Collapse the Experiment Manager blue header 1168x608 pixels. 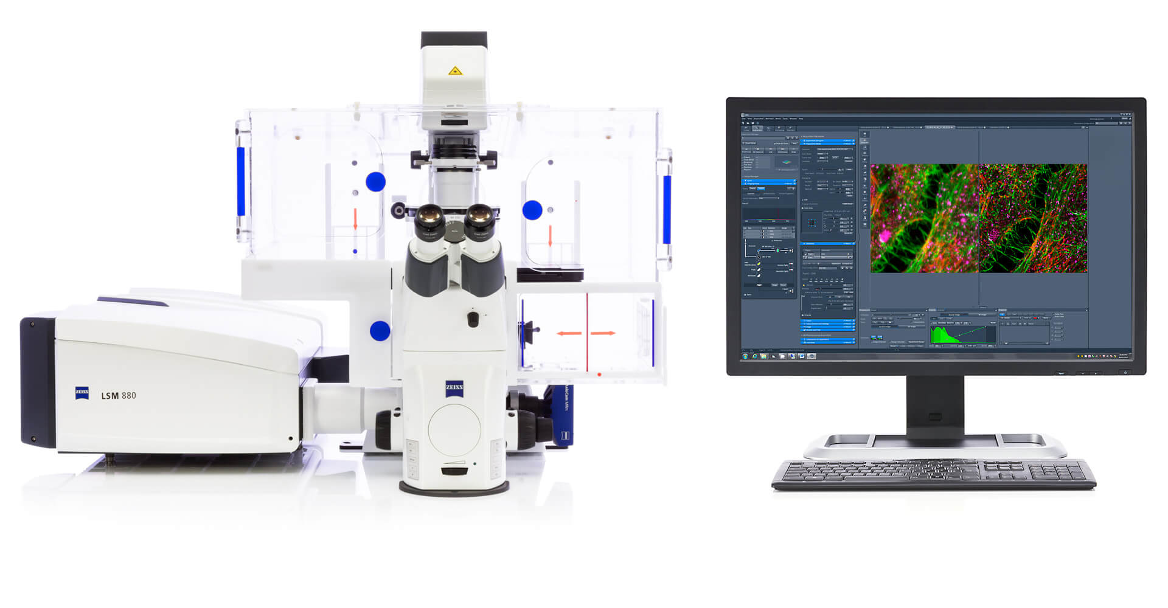point(827,140)
